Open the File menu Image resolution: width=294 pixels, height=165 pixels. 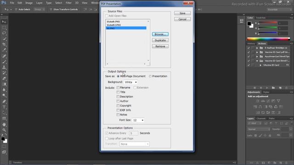(x=12, y=3)
